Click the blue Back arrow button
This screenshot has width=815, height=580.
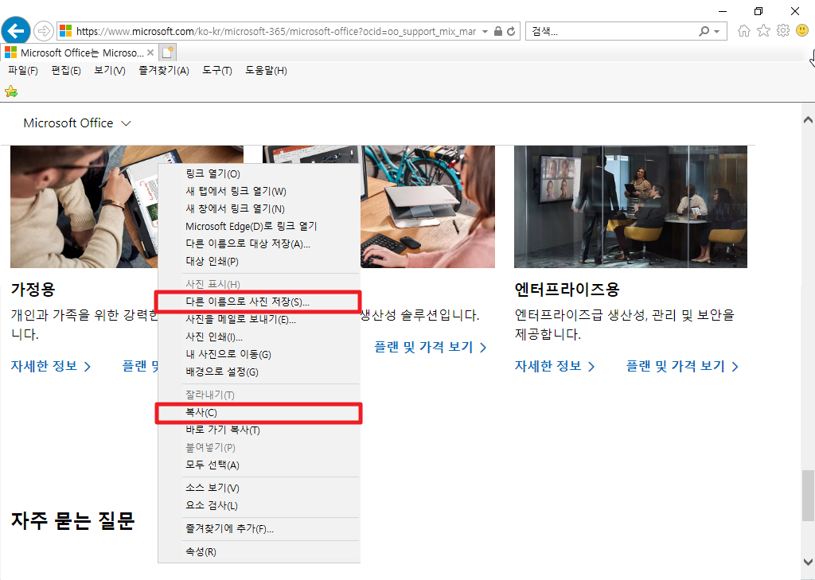point(16,31)
